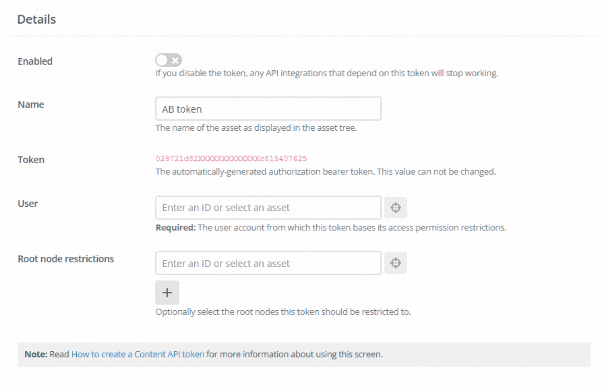
Task: Enable the token using the Enabled toggle
Action: tap(169, 60)
